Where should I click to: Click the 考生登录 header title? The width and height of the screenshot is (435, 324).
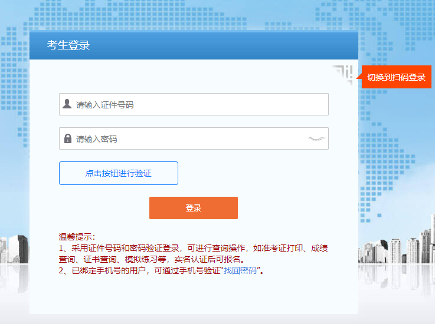[68, 45]
